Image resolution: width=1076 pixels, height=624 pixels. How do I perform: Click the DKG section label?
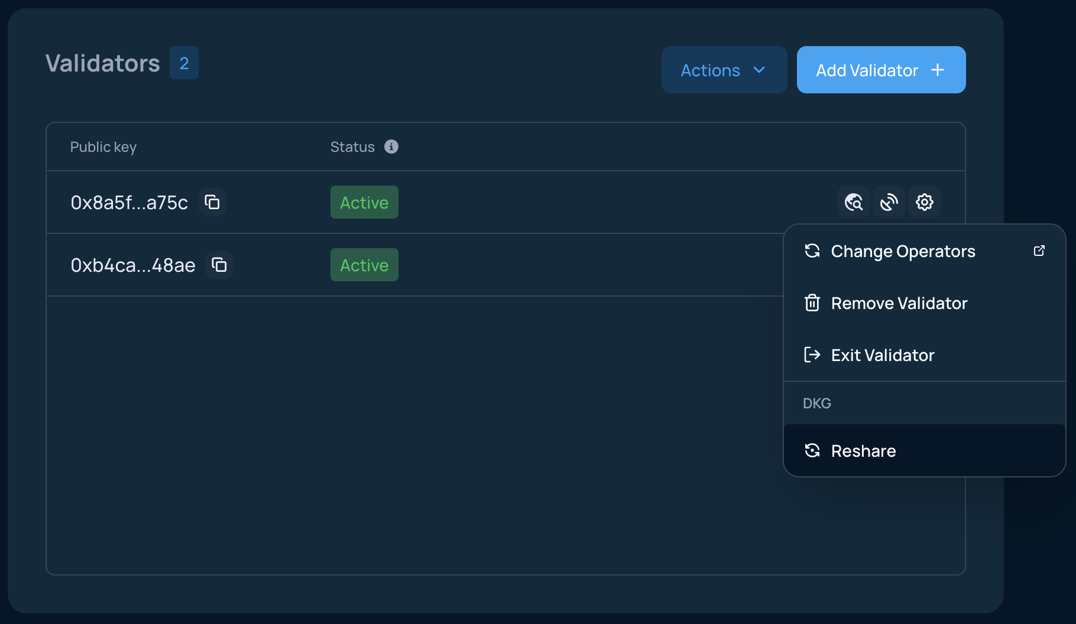tap(817, 403)
